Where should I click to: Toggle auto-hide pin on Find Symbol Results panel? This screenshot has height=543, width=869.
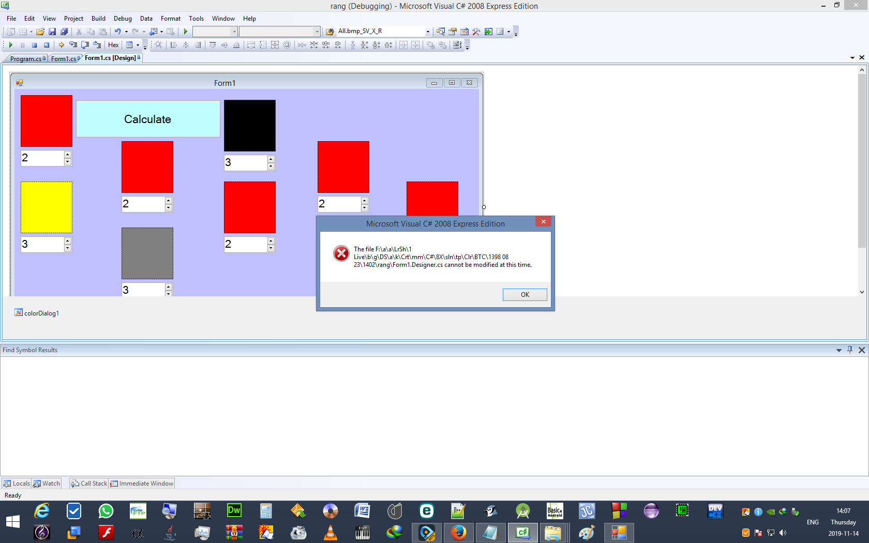point(850,350)
